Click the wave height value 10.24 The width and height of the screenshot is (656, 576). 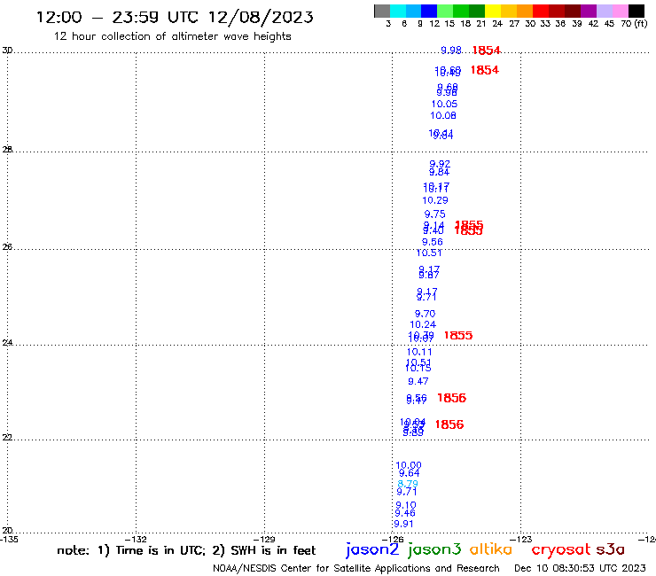[x=423, y=324]
